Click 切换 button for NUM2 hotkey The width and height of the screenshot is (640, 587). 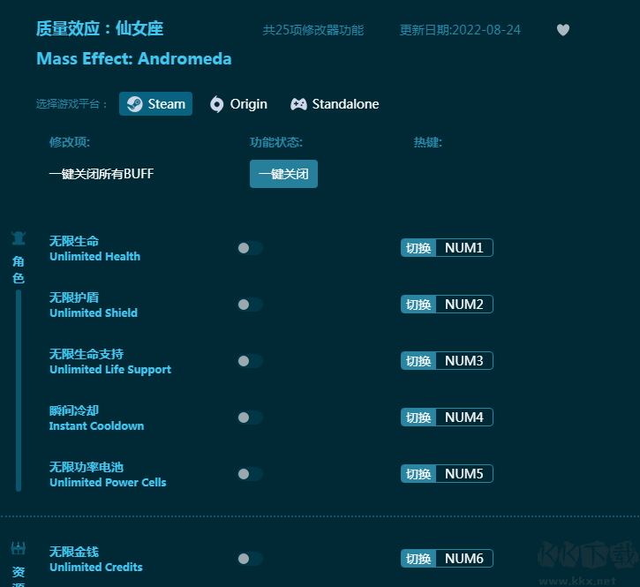coord(418,305)
